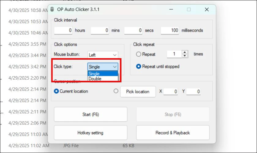Open Hotkey setting
Screen dimensions: 257x153
click(x=91, y=133)
